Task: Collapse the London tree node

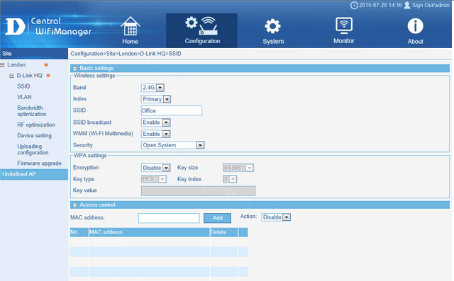Action: [2, 65]
